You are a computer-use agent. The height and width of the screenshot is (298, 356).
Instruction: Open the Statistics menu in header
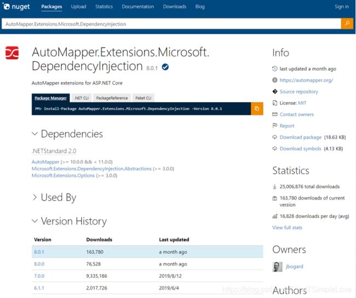(104, 7)
